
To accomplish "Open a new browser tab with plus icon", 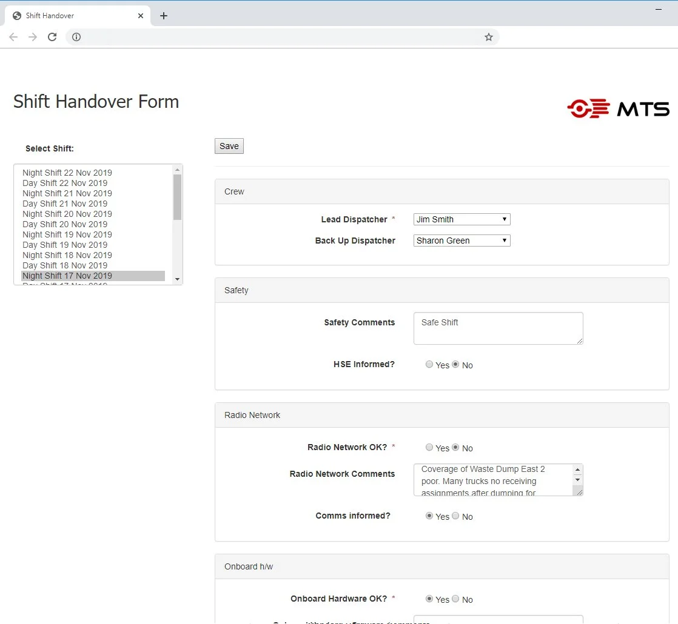I will pyautogui.click(x=163, y=16).
